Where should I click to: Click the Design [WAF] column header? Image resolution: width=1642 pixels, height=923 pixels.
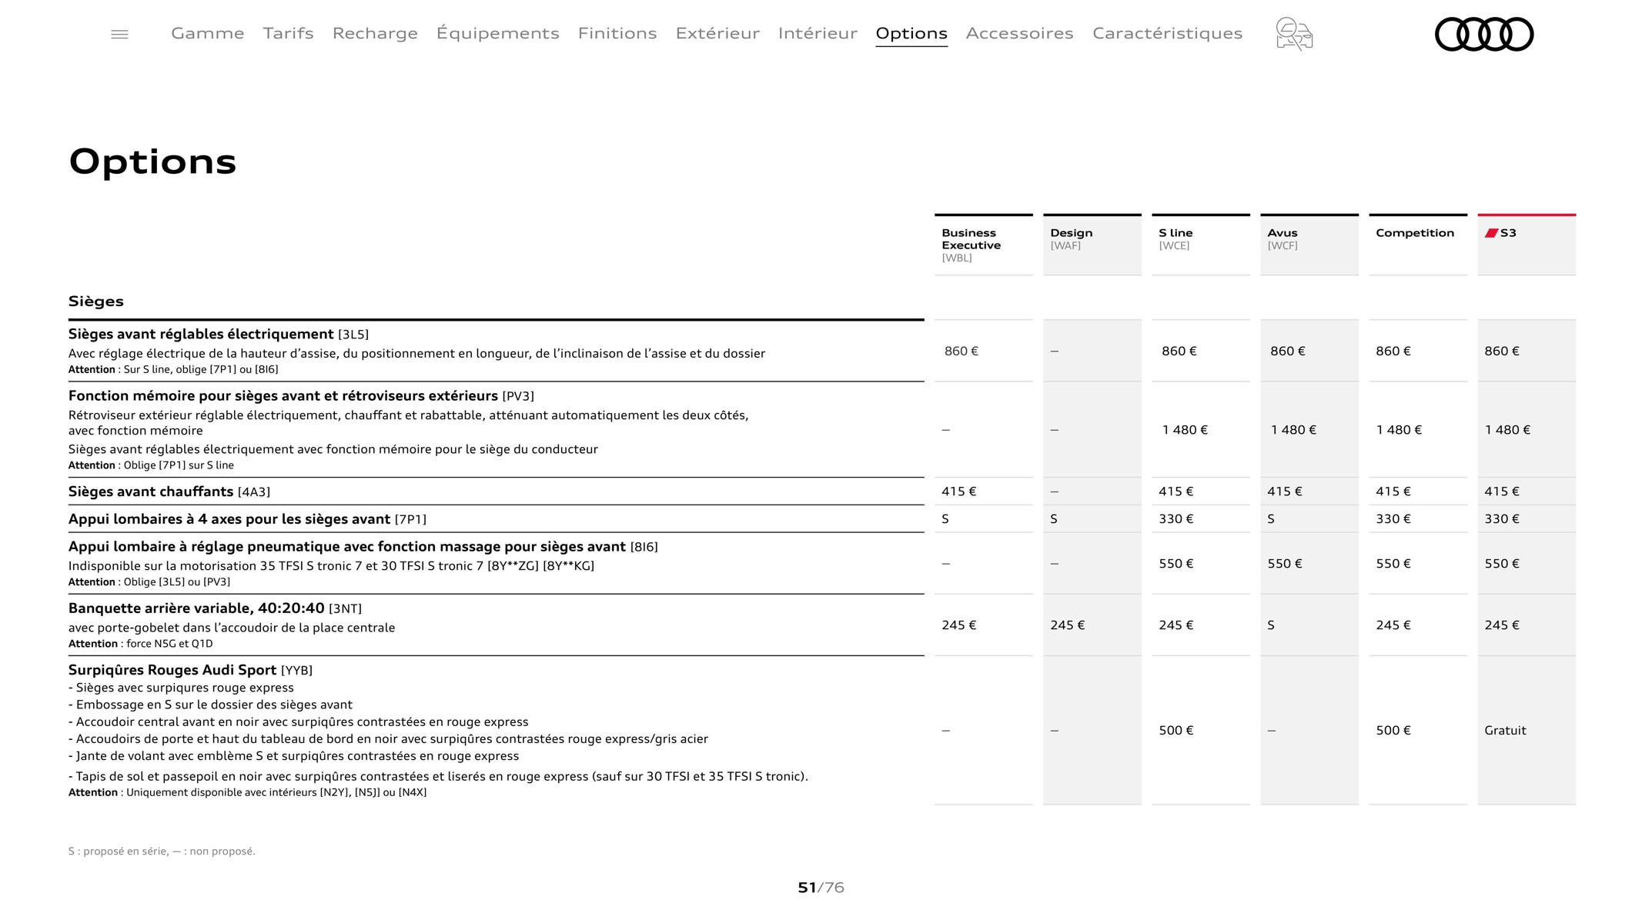1092,245
